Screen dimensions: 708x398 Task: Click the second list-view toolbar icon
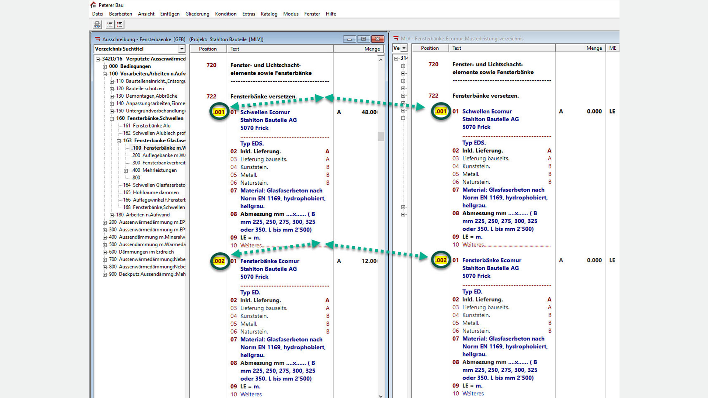(x=119, y=25)
